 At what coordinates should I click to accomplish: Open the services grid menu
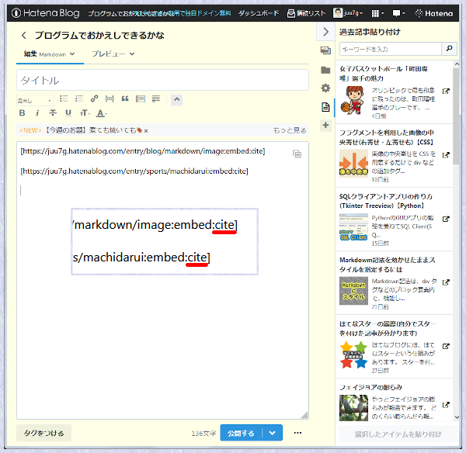coord(377,13)
